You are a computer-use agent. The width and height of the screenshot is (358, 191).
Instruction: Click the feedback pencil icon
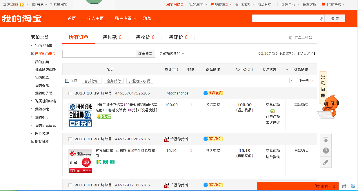[x=326, y=162]
